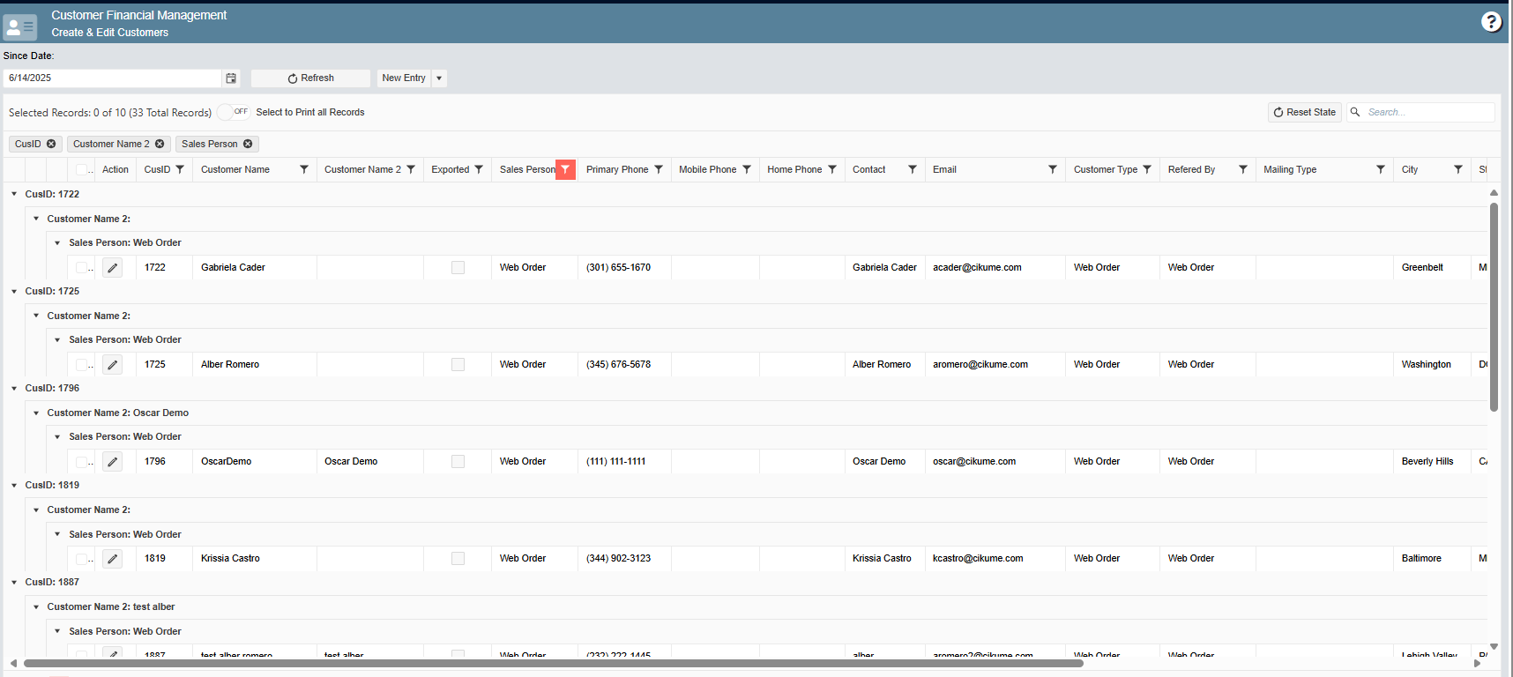The width and height of the screenshot is (1513, 677).
Task: Select all rows with header checkbox
Action: [81, 170]
